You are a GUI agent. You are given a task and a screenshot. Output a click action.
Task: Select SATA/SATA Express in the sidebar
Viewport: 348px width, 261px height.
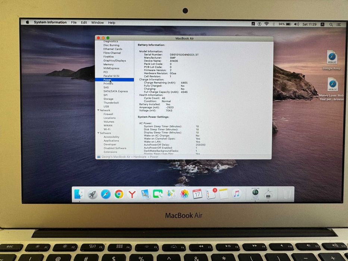pyautogui.click(x=116, y=91)
